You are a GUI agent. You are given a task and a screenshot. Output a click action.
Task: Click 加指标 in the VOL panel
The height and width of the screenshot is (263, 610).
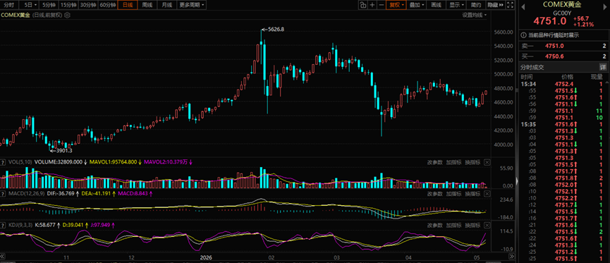pos(453,162)
